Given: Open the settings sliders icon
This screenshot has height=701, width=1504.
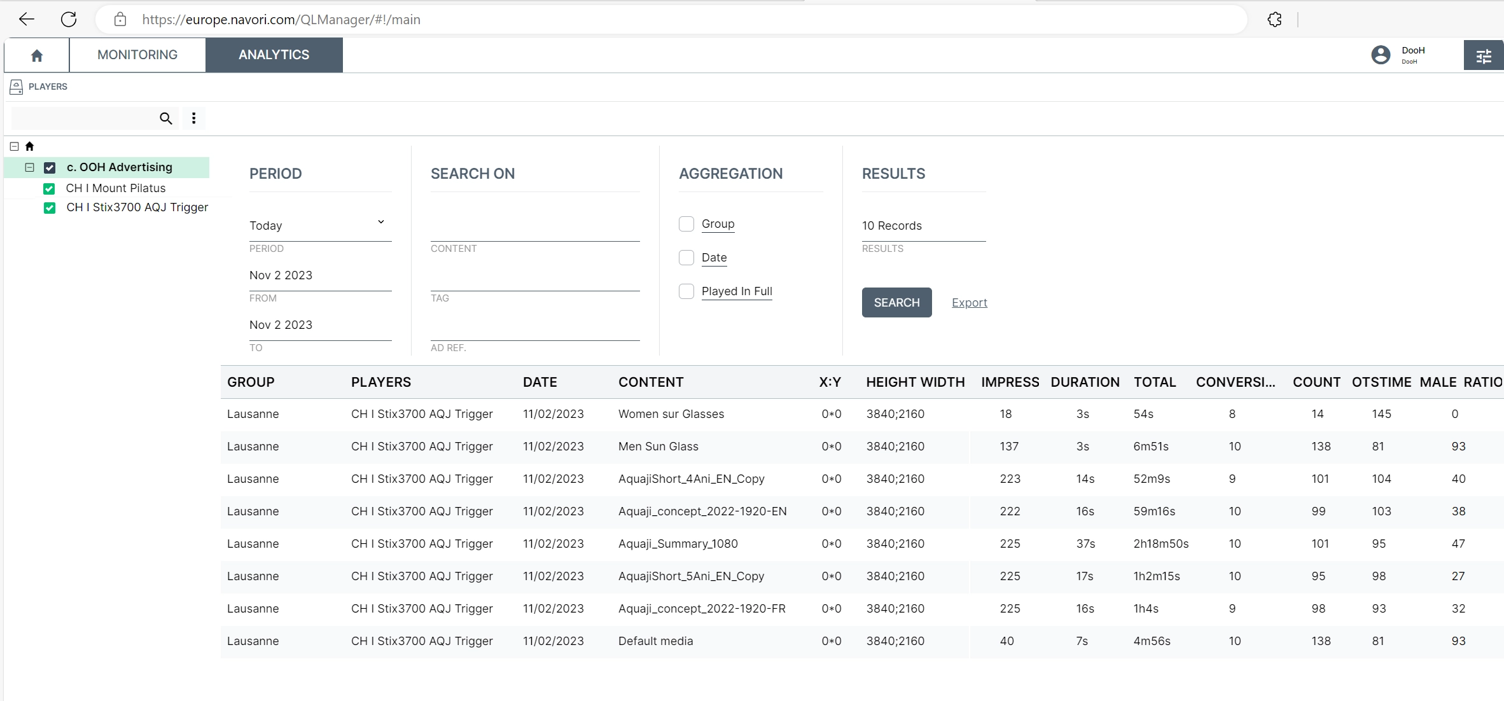Looking at the screenshot, I should pos(1484,56).
